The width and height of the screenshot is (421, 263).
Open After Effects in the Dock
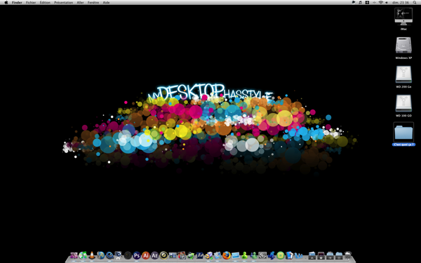coord(154,255)
